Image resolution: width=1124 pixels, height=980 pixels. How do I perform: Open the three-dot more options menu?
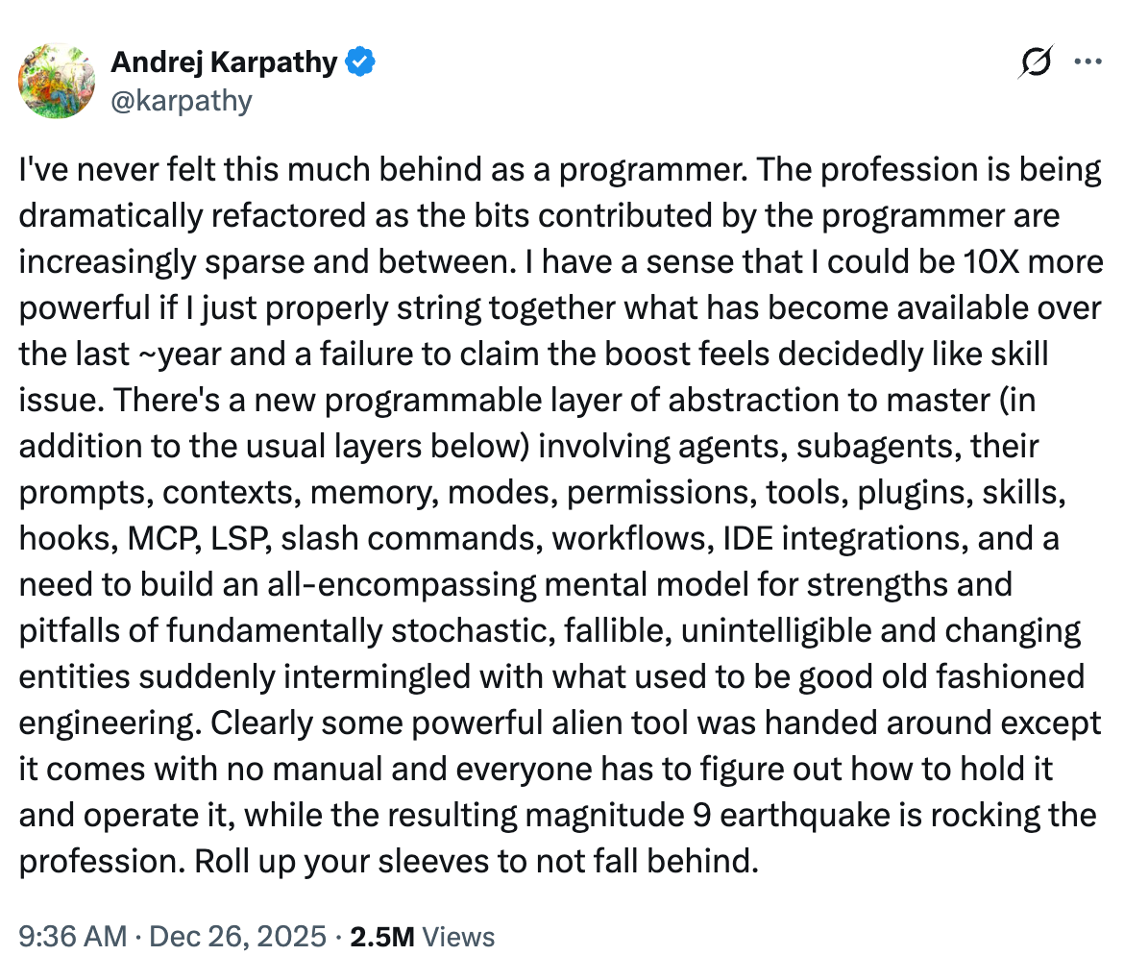tap(1087, 61)
